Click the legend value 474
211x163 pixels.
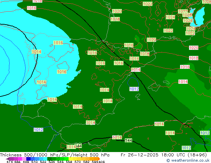click(10, 162)
